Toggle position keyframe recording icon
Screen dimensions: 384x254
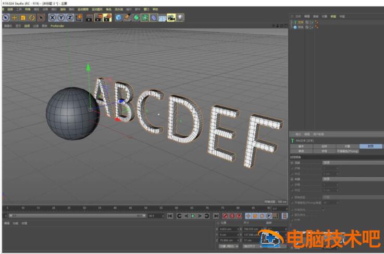(248, 216)
